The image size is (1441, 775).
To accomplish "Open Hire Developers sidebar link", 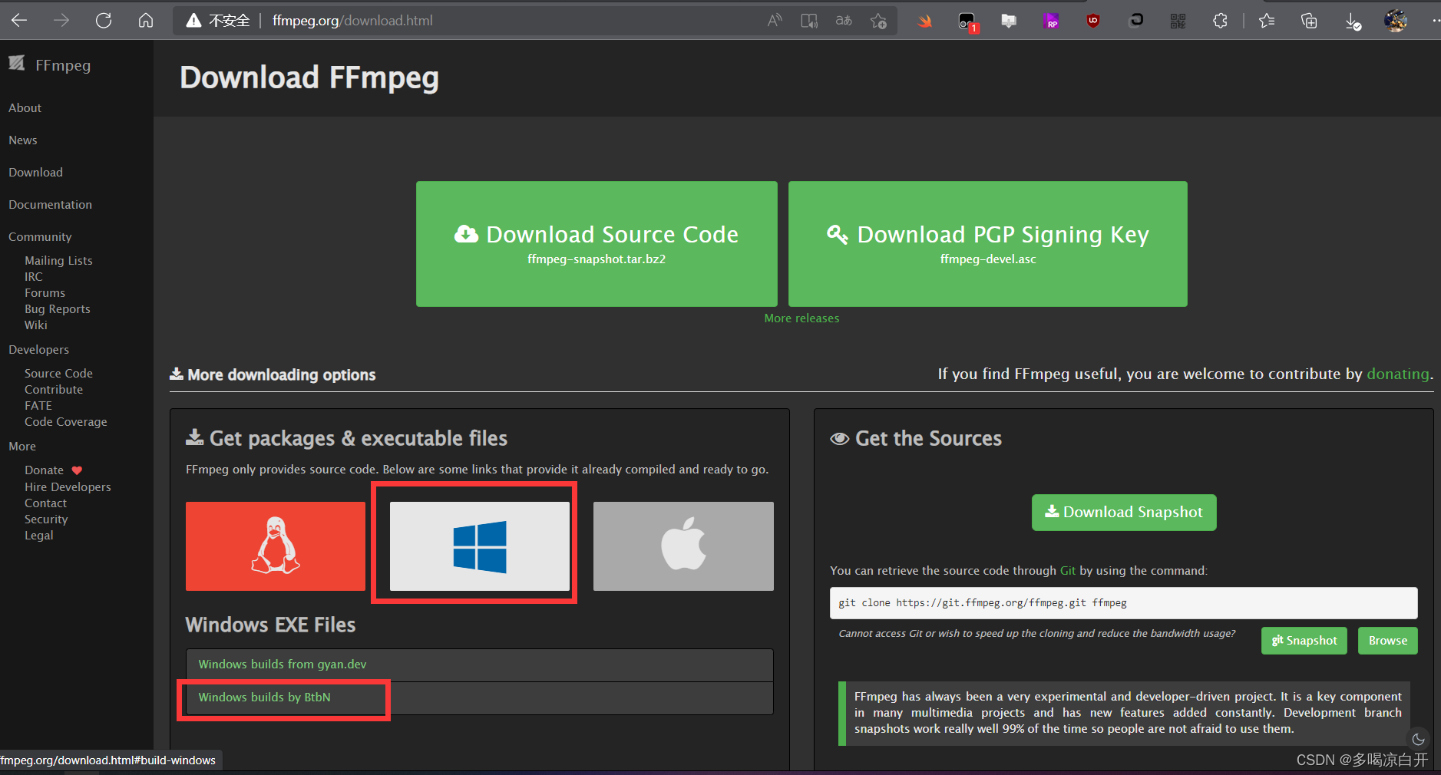I will click(68, 487).
